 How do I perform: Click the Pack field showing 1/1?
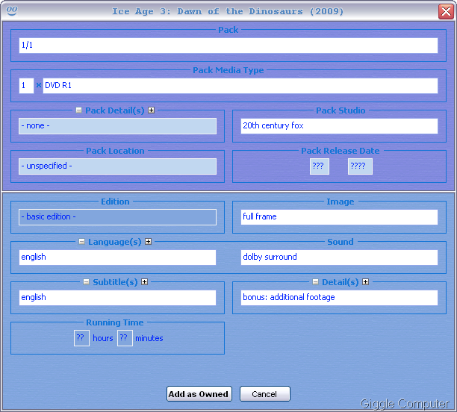click(x=228, y=46)
